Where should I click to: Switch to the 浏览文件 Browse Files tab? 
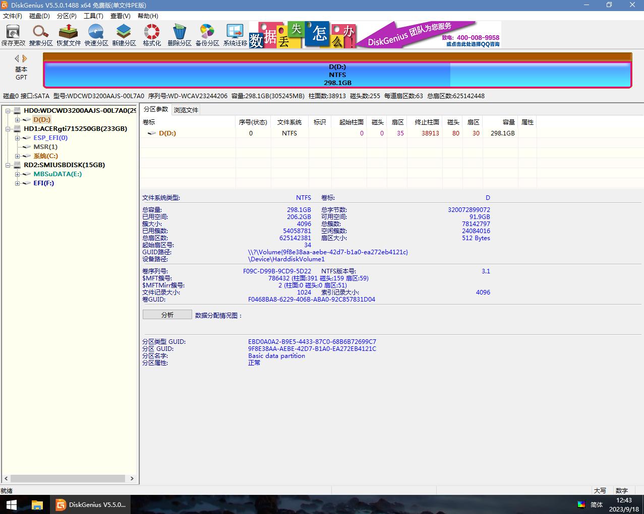pyautogui.click(x=186, y=110)
